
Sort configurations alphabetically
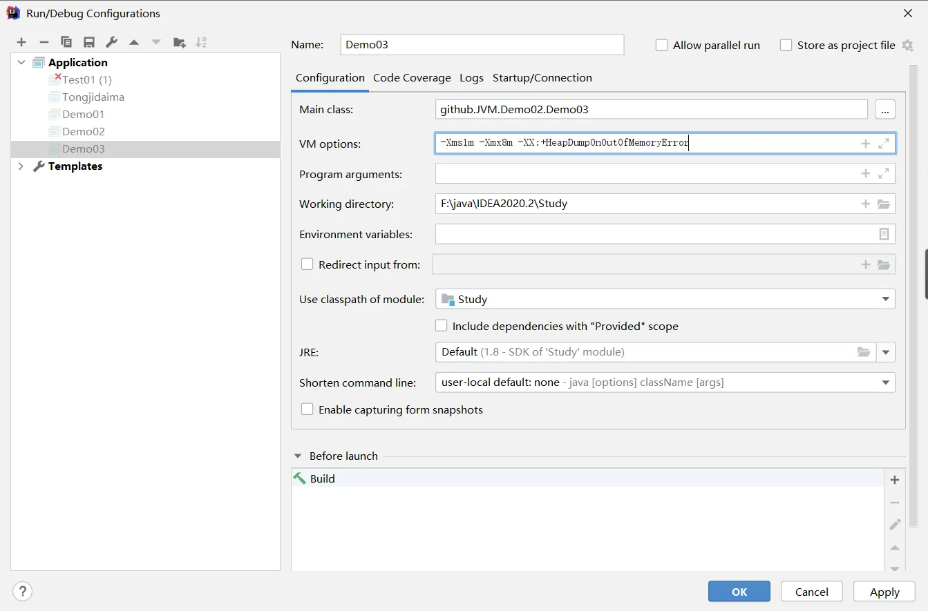(x=201, y=42)
